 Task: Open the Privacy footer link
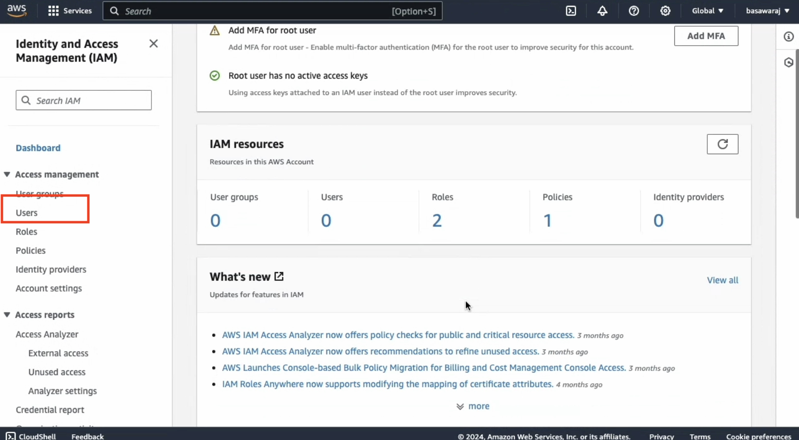tap(661, 436)
